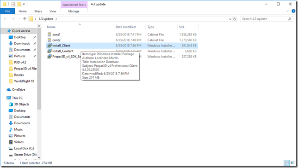Sort by the Date modified column
The image size is (298, 168).
[x=125, y=27]
